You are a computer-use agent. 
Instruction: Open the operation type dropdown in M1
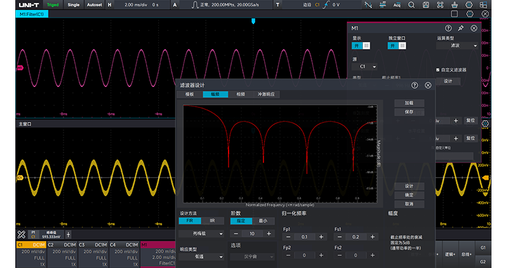coord(457,46)
